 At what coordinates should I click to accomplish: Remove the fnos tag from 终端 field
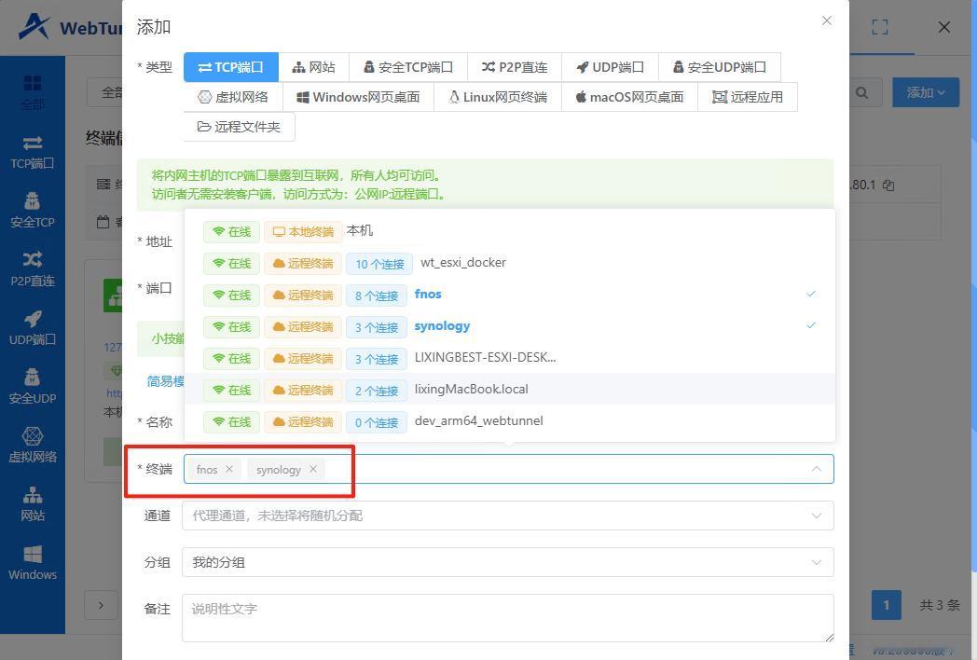click(229, 469)
